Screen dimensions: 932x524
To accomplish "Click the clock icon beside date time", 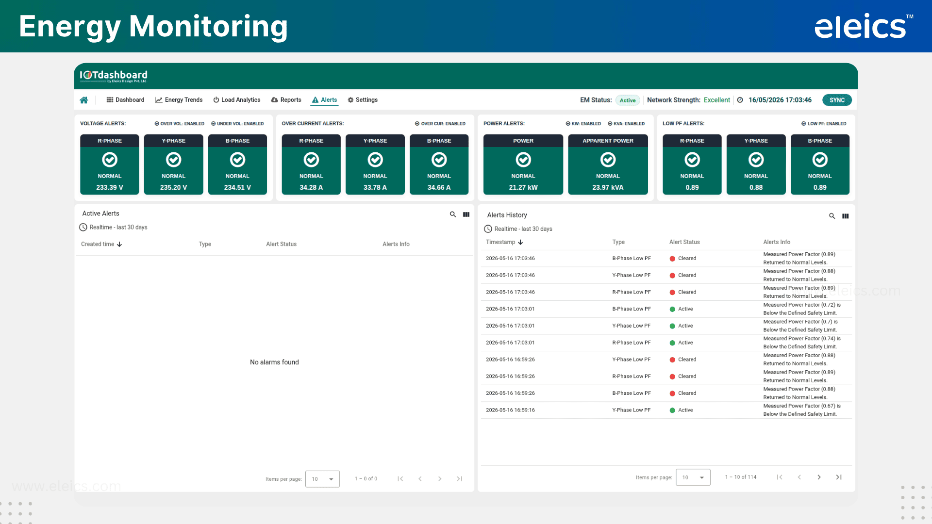I will pos(740,100).
